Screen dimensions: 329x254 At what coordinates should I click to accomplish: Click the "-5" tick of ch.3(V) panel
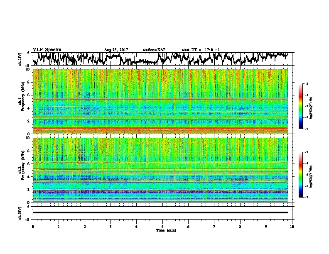28,220
